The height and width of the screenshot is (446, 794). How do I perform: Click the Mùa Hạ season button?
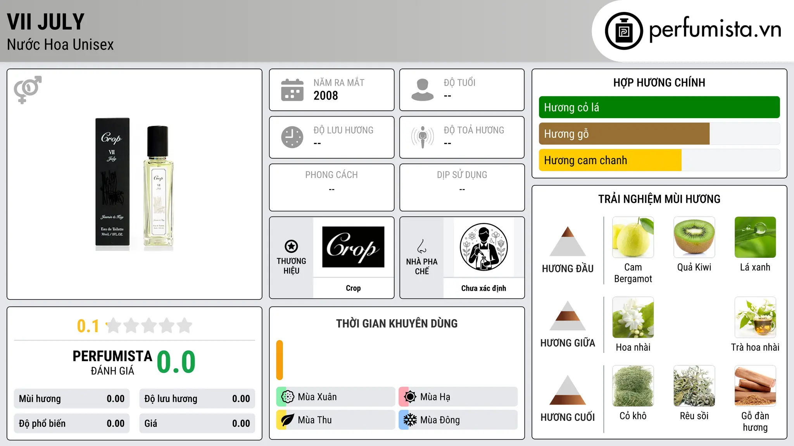pos(458,397)
